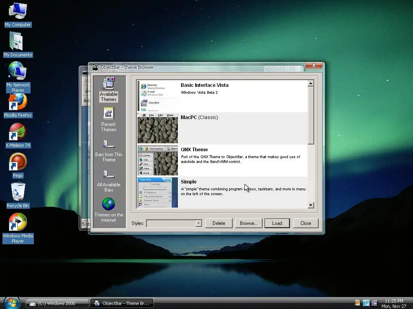Select the Simple theme thumbnail
This screenshot has width=413, height=309.
coord(158,193)
